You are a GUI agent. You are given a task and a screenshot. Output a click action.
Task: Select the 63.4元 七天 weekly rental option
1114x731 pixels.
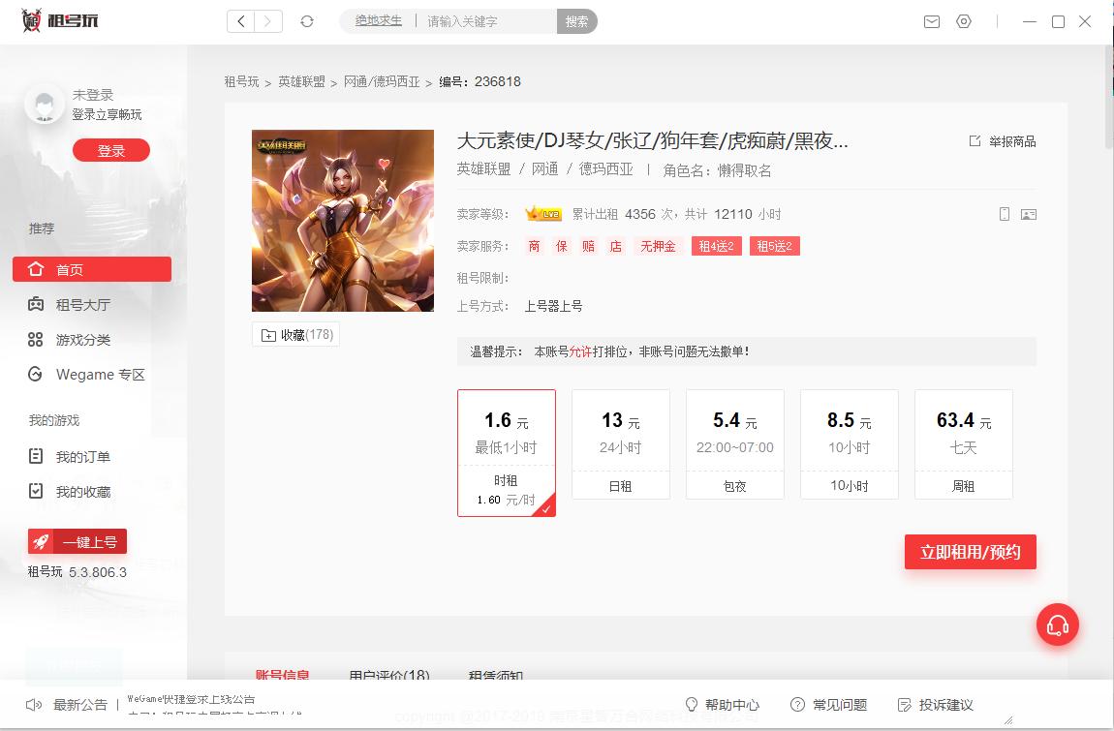click(963, 443)
